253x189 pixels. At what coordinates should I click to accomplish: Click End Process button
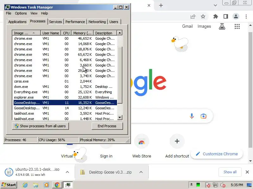pos(107,126)
